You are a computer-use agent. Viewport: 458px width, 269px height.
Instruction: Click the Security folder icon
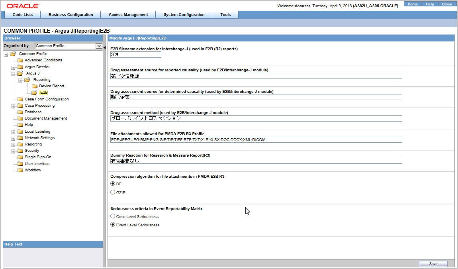pyautogui.click(x=20, y=151)
